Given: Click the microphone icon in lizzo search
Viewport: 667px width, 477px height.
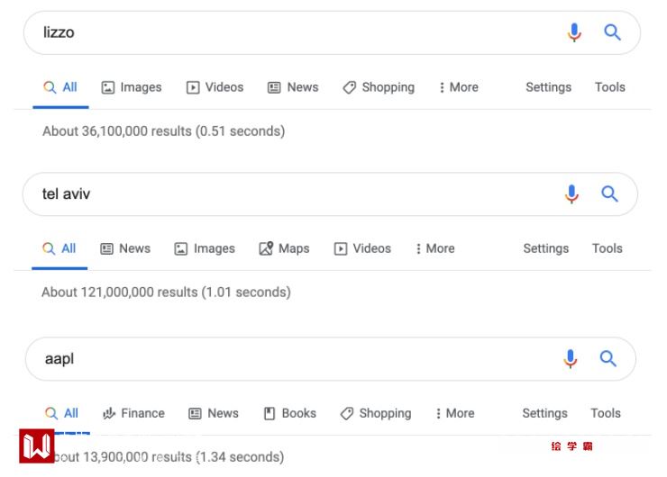Looking at the screenshot, I should (574, 33).
